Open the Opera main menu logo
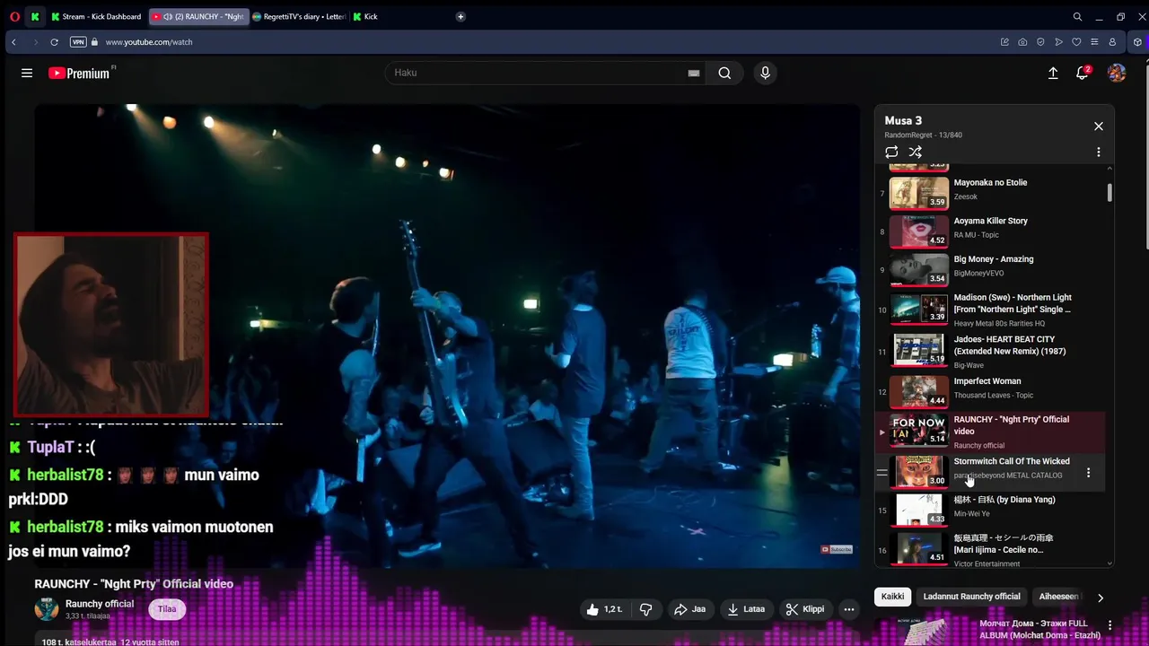This screenshot has height=646, width=1149. click(x=14, y=16)
